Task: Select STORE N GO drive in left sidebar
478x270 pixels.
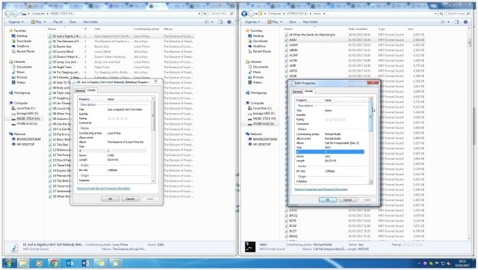Action: click(x=27, y=123)
